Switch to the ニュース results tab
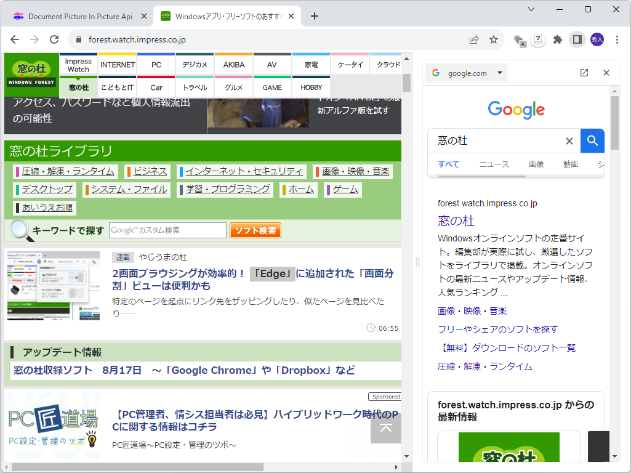 (x=495, y=164)
